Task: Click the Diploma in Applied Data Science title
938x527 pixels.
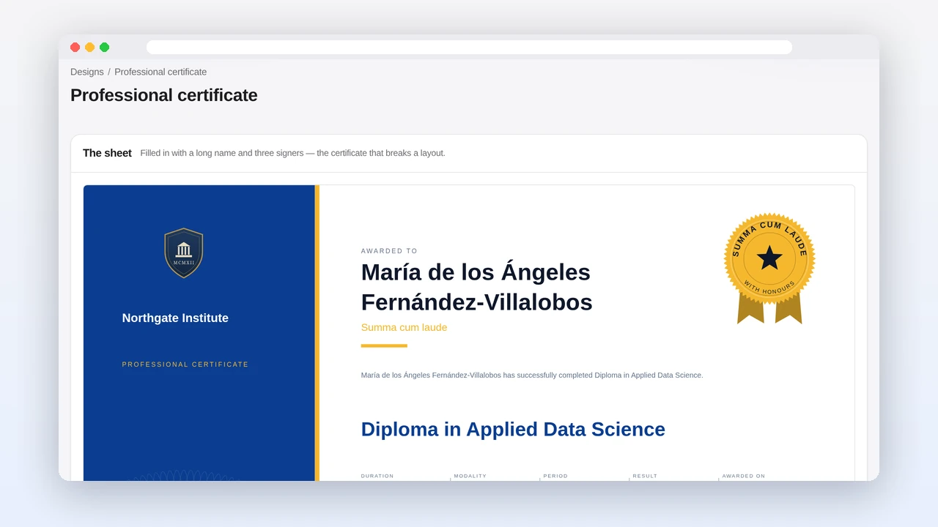Action: (x=513, y=429)
